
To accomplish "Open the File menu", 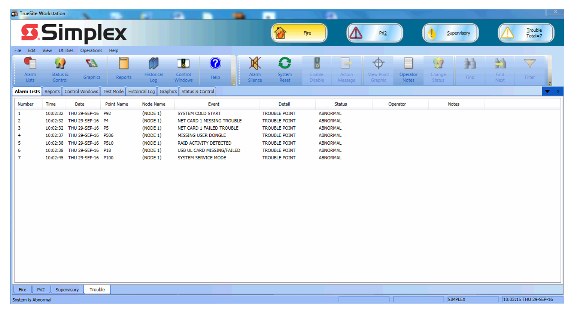I will tap(18, 50).
